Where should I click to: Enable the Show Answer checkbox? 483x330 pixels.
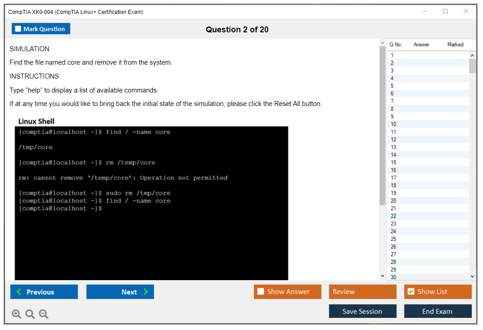(x=261, y=292)
